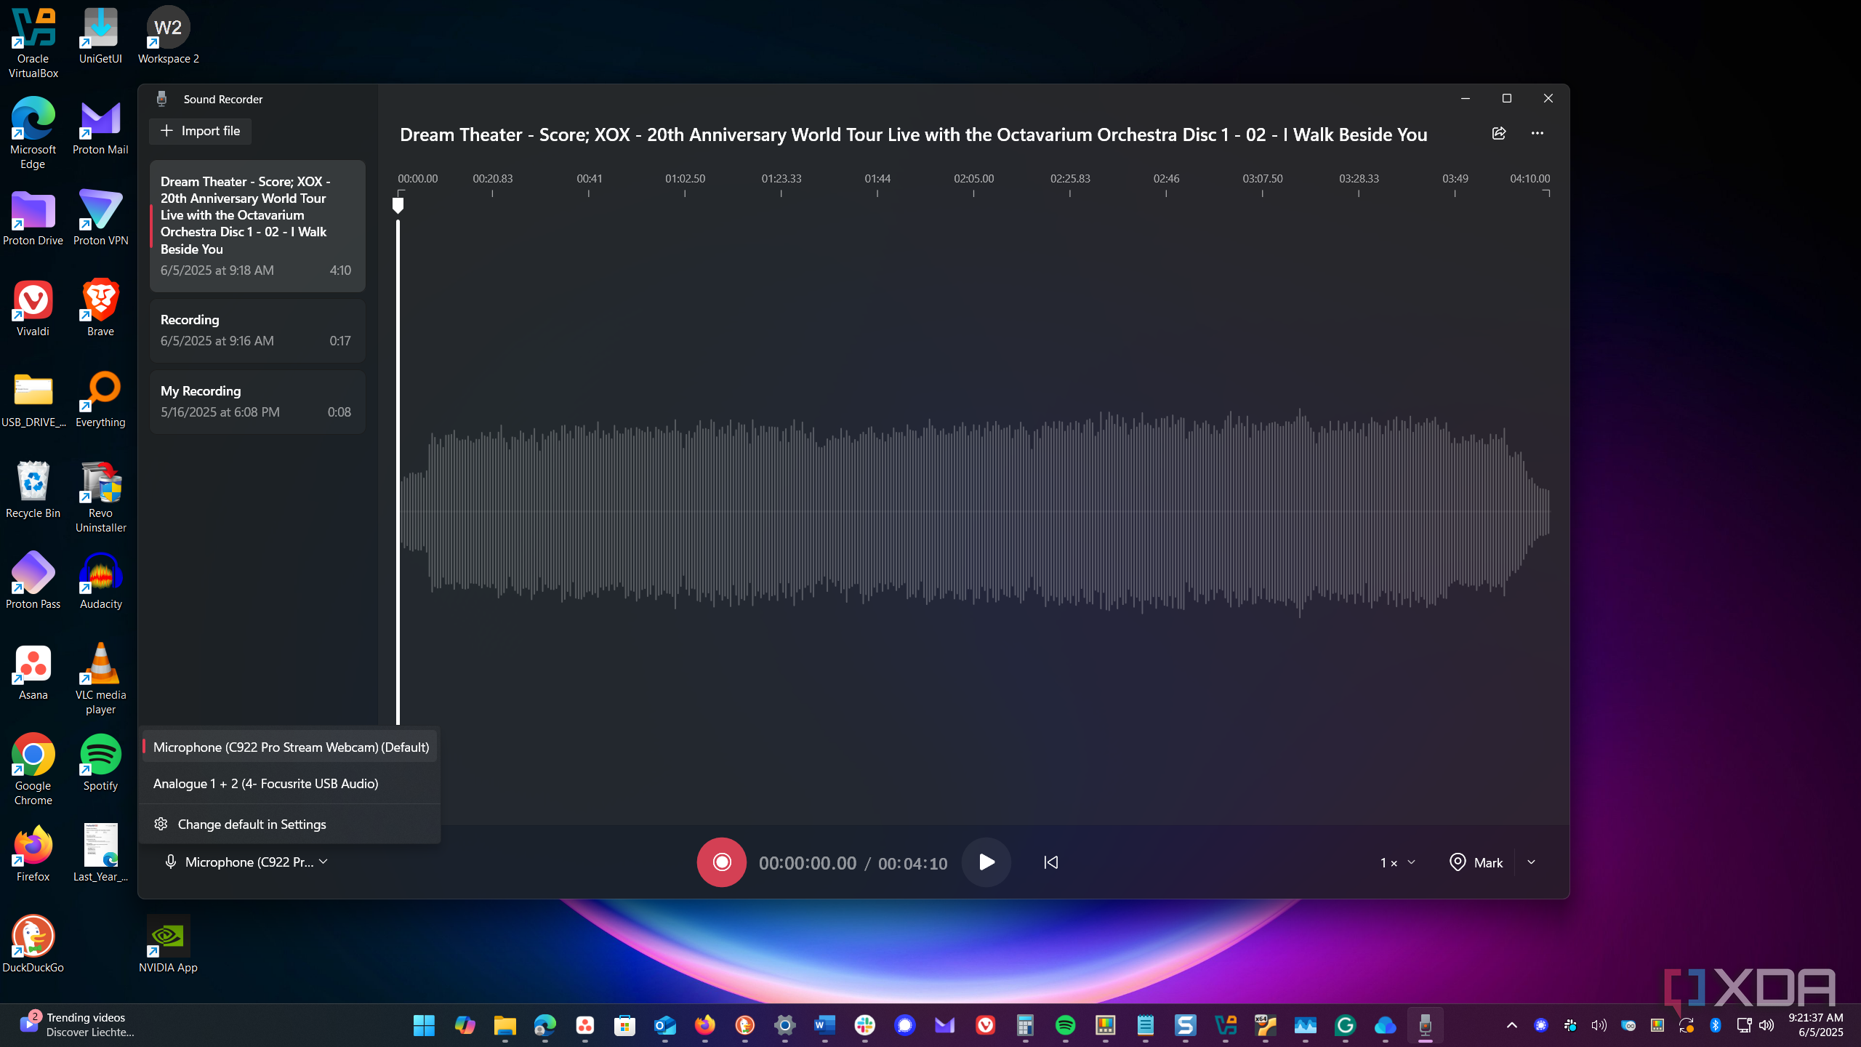Viewport: 1861px width, 1047px height.
Task: Open the more options ellipsis menu
Action: (x=1537, y=133)
